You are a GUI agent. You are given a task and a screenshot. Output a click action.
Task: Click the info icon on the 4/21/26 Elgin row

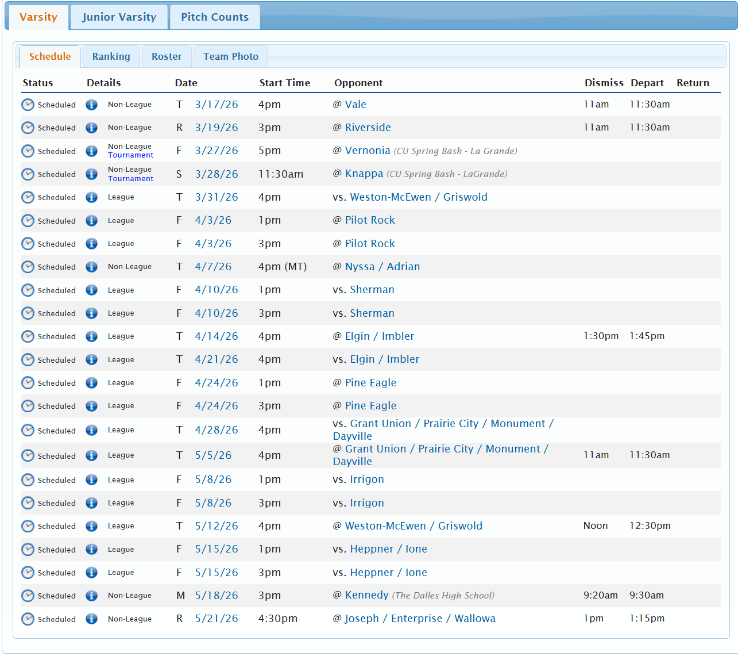click(91, 360)
